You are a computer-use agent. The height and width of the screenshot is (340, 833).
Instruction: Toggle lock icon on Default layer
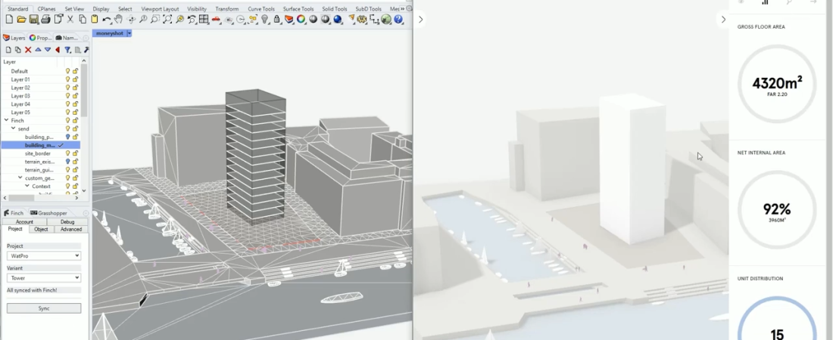point(75,71)
